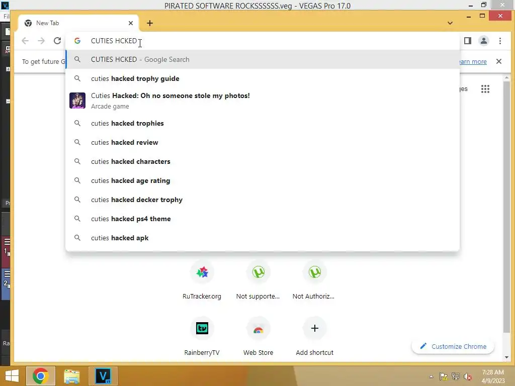This screenshot has width=515, height=386.
Task: Click the Chrome forward arrow
Action: (x=41, y=41)
